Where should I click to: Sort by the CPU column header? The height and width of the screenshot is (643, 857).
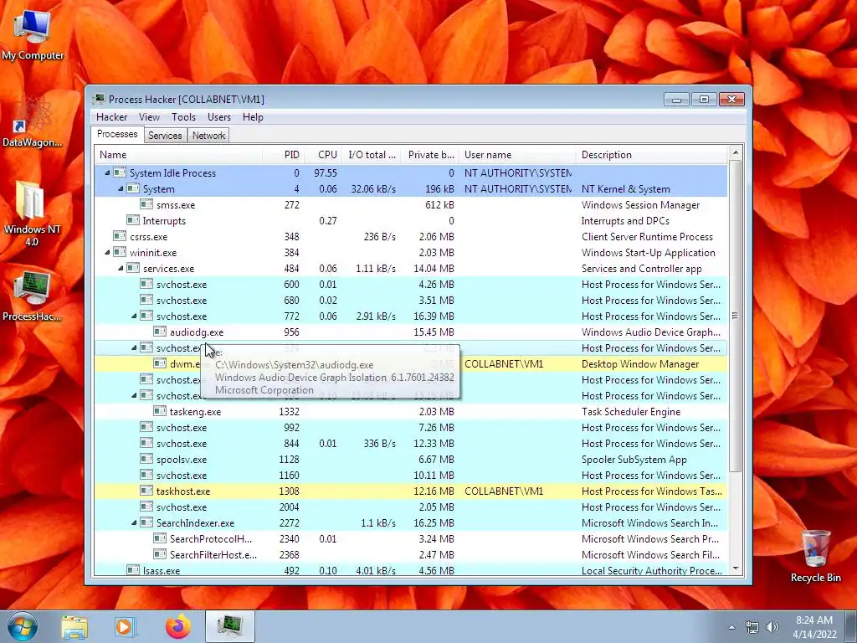(x=323, y=155)
